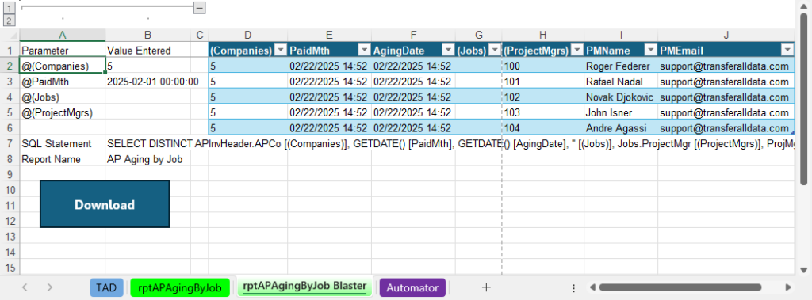Select the AgingDate cell in John Isner row
812x300 pixels.
click(x=413, y=112)
